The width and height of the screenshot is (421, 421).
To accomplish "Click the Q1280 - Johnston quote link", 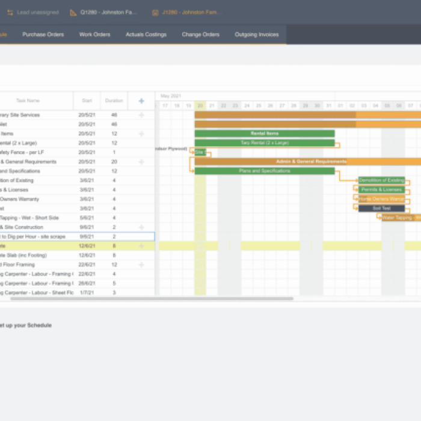I will click(109, 12).
